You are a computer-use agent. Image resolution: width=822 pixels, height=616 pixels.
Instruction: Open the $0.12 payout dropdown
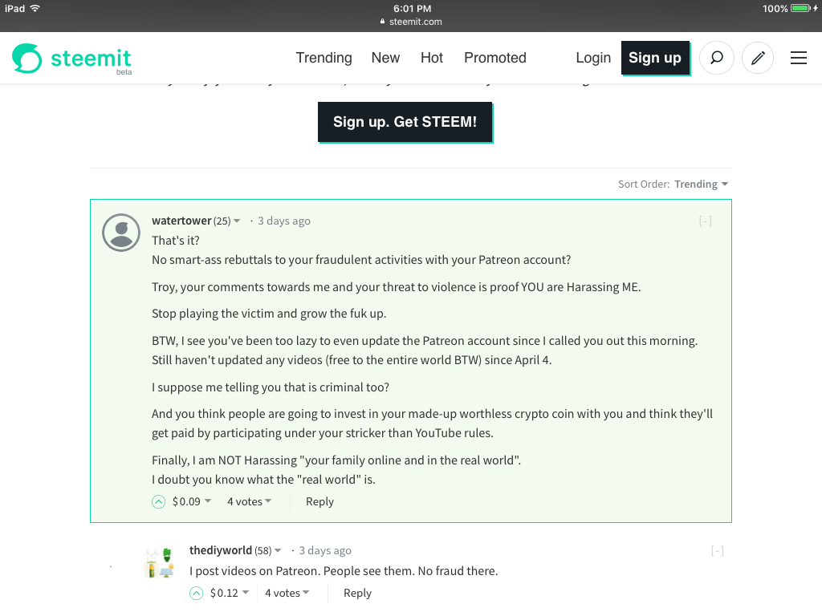point(230,593)
